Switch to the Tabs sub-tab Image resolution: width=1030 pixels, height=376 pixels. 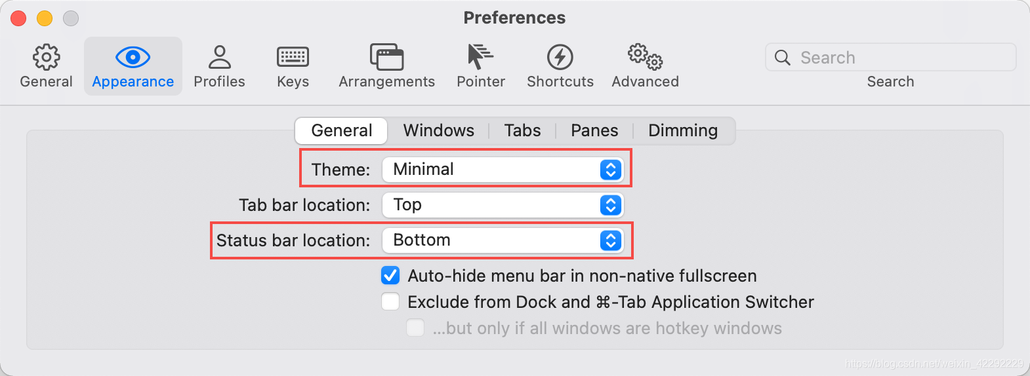point(522,130)
